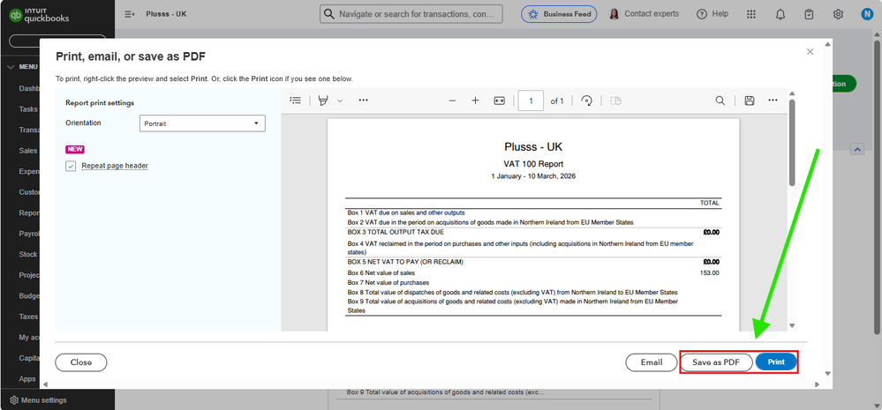Click the Intuit QuickBooks logo
882x410 pixels.
coord(39,15)
